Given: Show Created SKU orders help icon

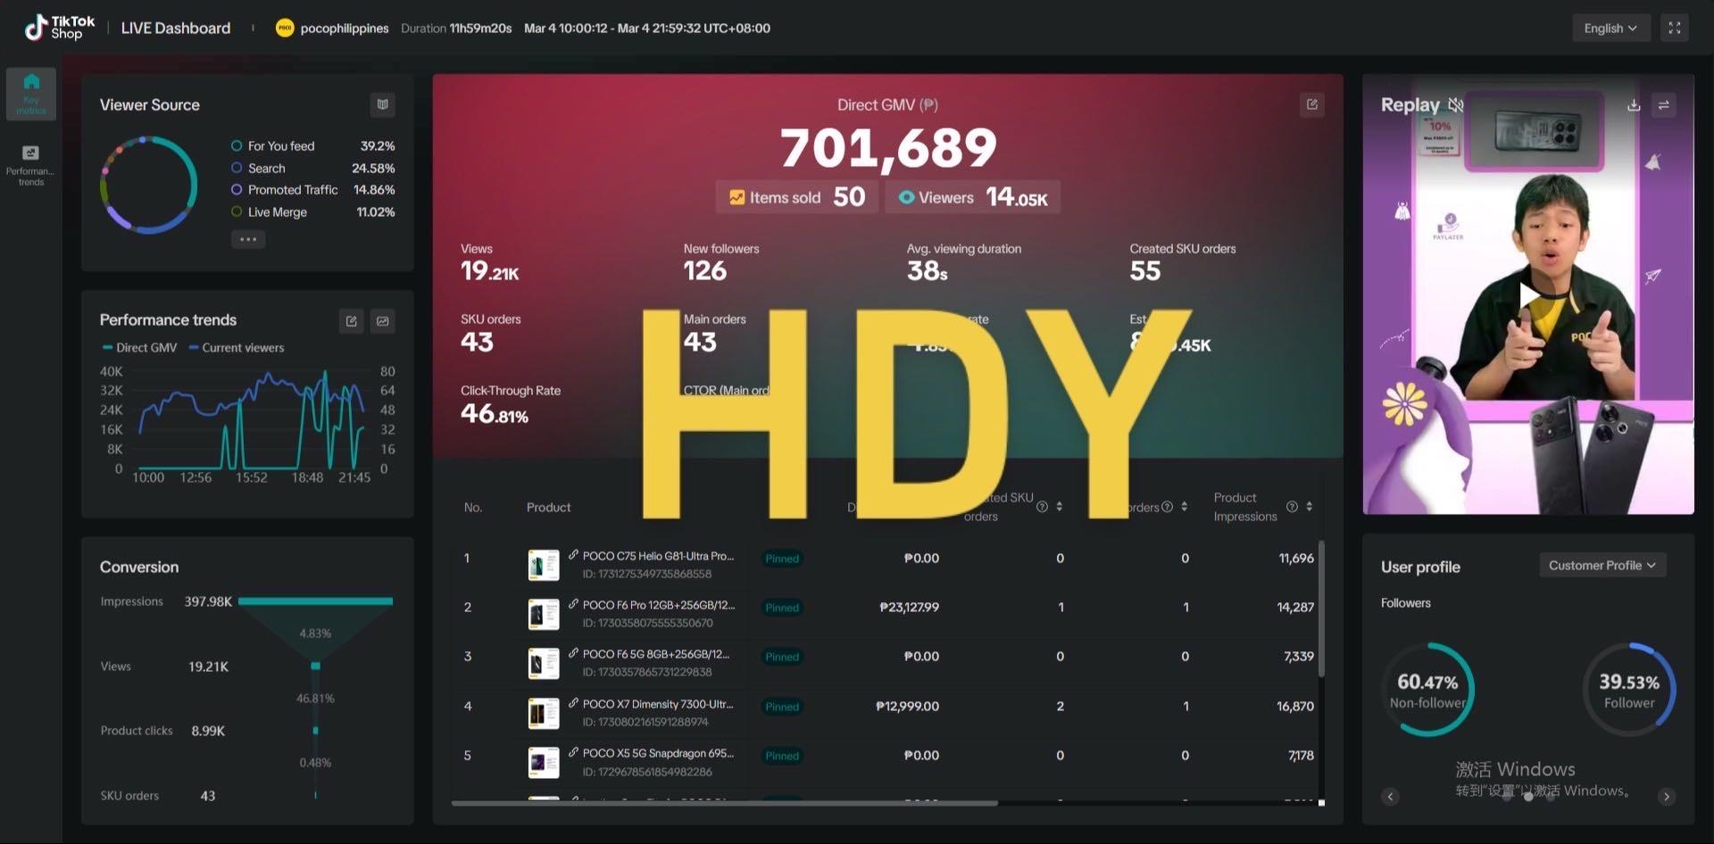Looking at the screenshot, I should click(1042, 507).
